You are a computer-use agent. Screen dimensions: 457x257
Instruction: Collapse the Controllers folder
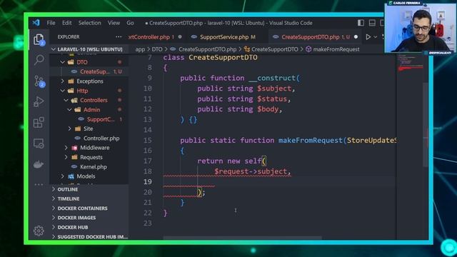[x=94, y=100]
